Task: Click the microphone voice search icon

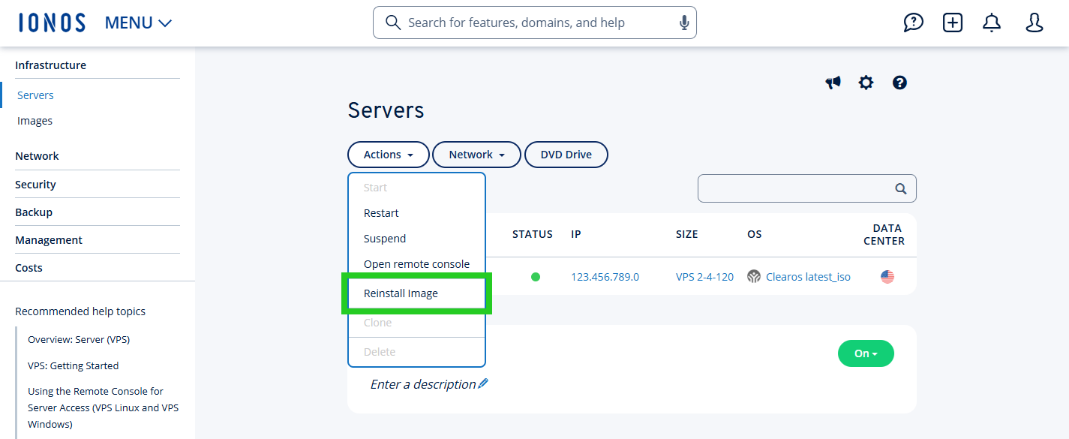Action: point(684,23)
